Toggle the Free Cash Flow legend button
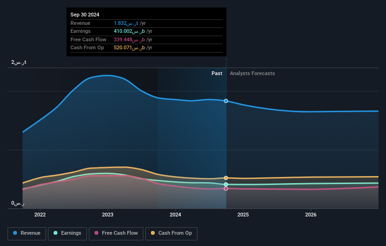This screenshot has height=246, width=386. coord(116,233)
